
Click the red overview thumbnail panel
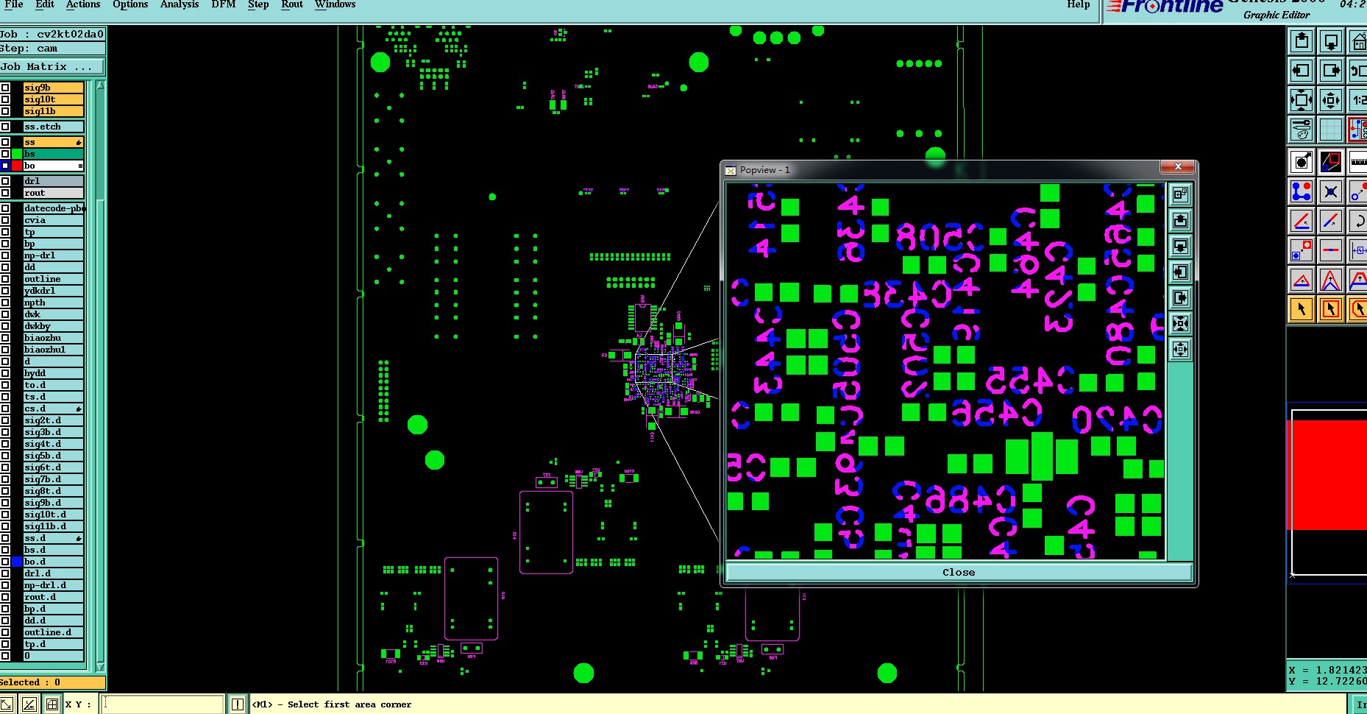coord(1327,475)
